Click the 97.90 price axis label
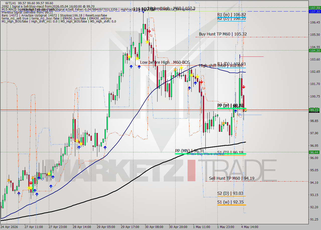The image size is (321, 230). click(x=314, y=133)
